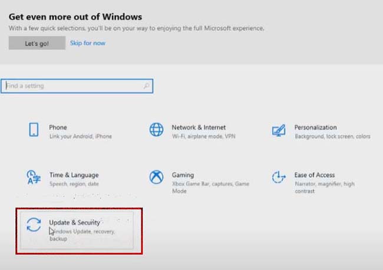The image size is (383, 270).
Task: Click 'Link your Android, iPhone' description
Action: 81,136
